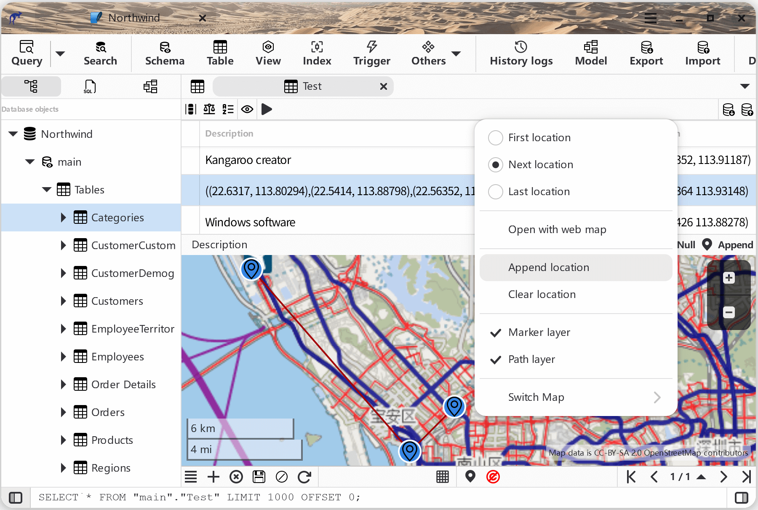758x510 pixels.
Task: Switch to the map marker view
Action: tap(470, 477)
